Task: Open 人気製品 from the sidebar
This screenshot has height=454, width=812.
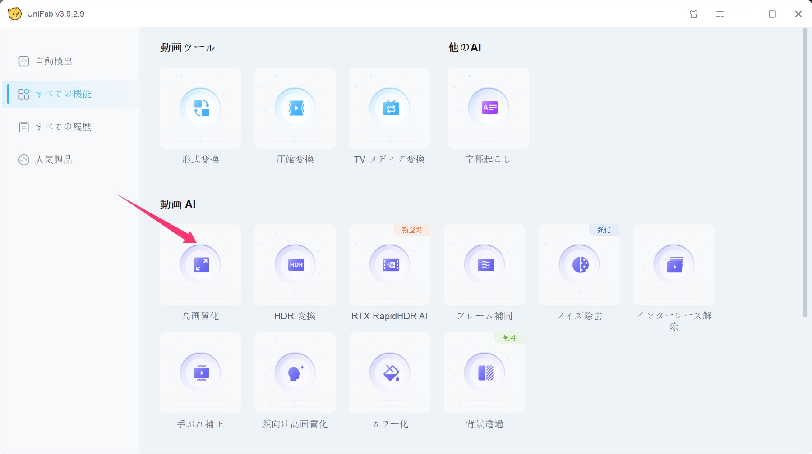Action: (54, 159)
